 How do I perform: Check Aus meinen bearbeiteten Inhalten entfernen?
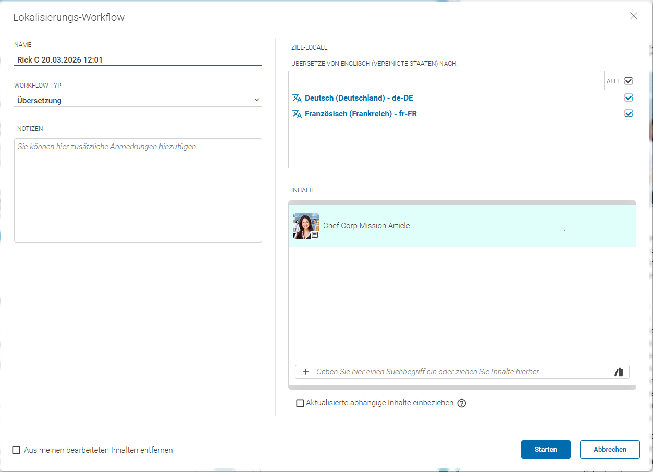coord(17,450)
